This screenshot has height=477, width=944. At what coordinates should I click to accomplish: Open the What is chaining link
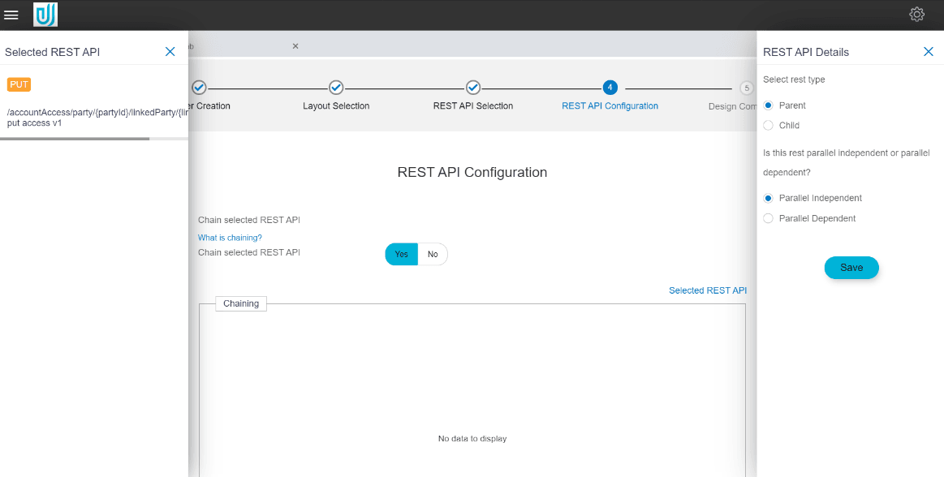pyautogui.click(x=229, y=237)
